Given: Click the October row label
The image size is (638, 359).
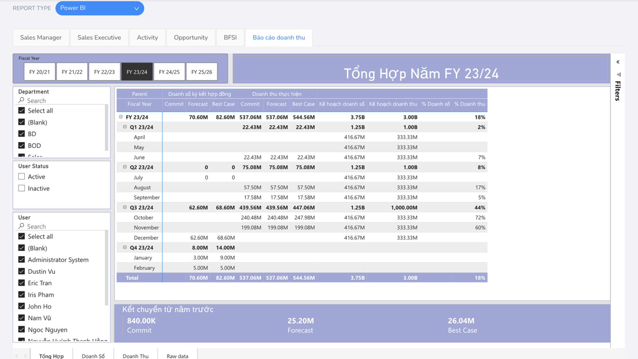Looking at the screenshot, I should [x=143, y=217].
